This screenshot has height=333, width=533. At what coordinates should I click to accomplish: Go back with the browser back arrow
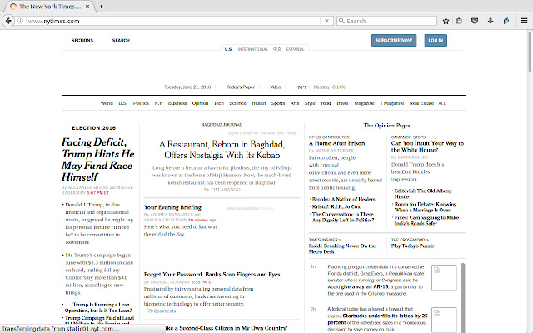8,21
